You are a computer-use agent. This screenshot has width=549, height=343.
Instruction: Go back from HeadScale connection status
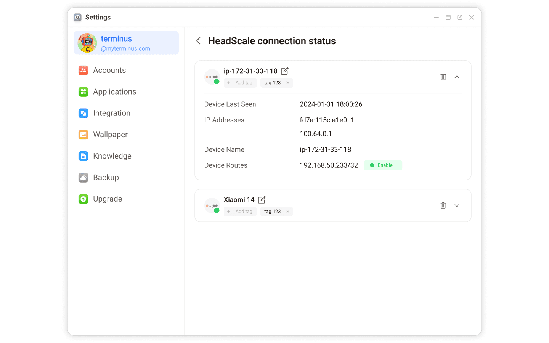[x=198, y=41]
